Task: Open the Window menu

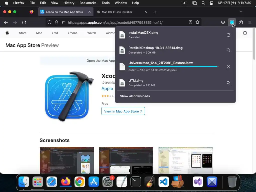Action: (x=121, y=3)
